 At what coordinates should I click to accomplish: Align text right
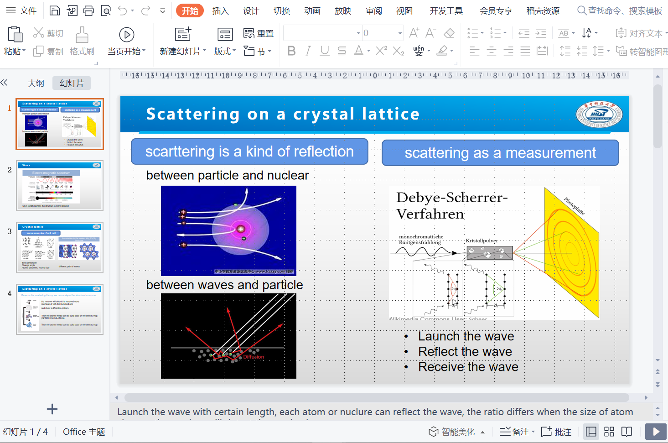508,51
